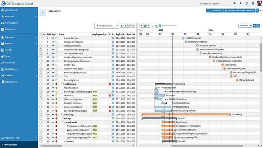The image size is (263, 148).
Task: Check the checkbox for Projektplanung row 17
Action: [x=40, y=84]
